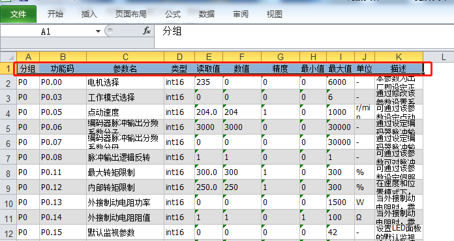This screenshot has height=241, width=454.
Task: Click the 读取值 header cell
Action: (209, 69)
